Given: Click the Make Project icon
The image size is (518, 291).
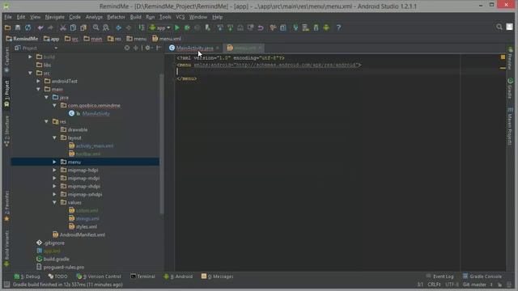Looking at the screenshot, I should click(142, 27).
